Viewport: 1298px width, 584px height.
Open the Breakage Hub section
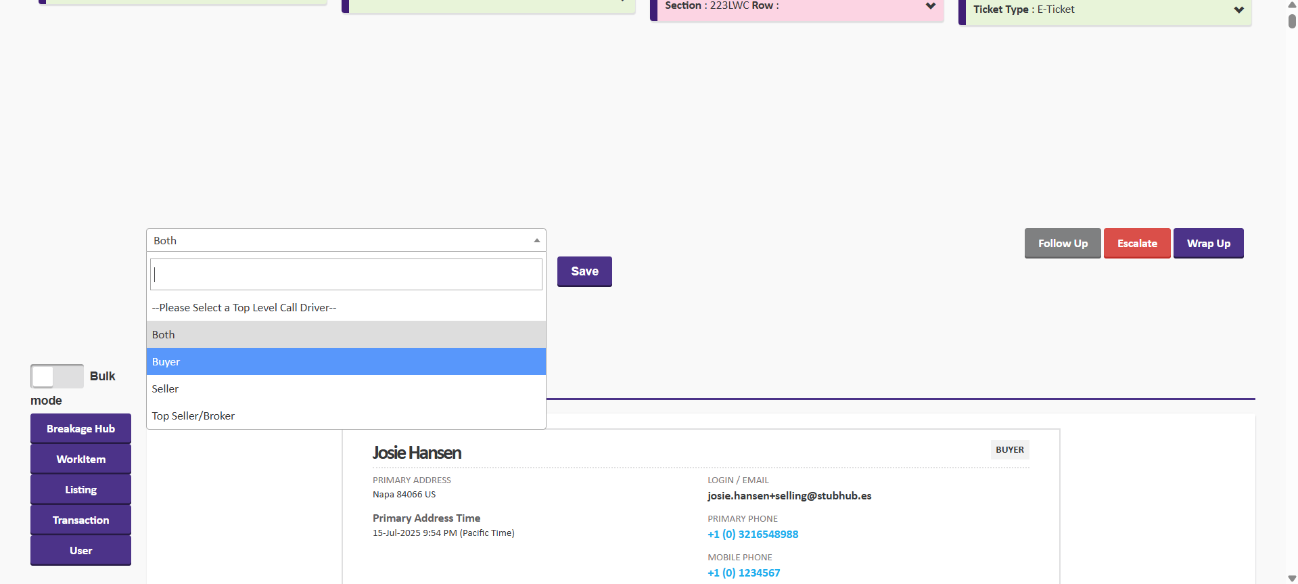coord(80,428)
